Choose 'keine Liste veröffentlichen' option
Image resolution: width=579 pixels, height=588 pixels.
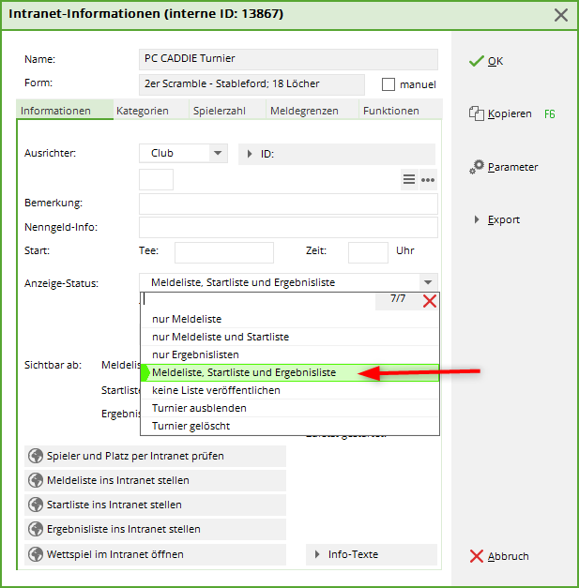[x=290, y=390]
